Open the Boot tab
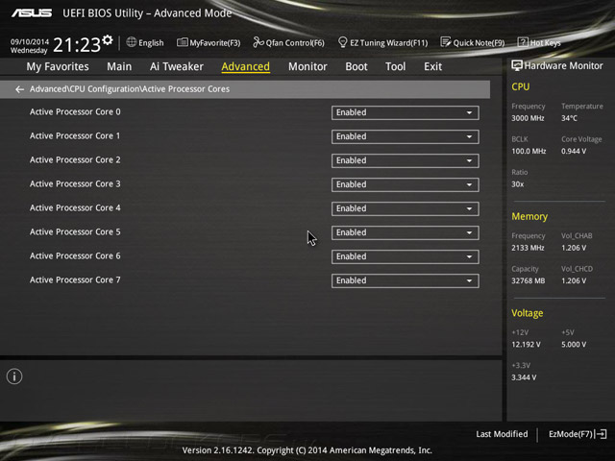 (x=357, y=66)
